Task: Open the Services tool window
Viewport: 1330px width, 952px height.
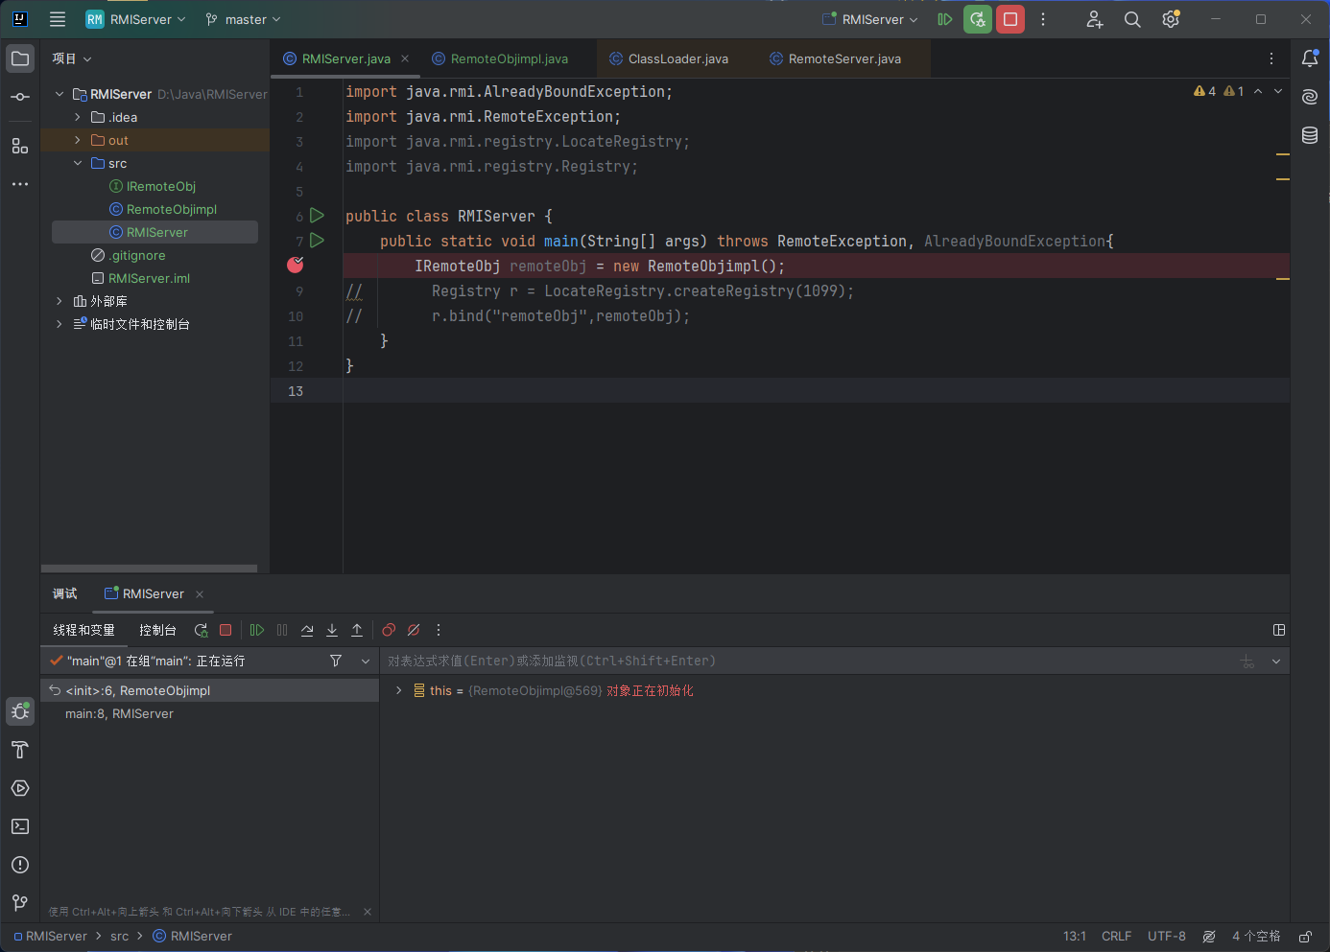Action: [x=20, y=788]
